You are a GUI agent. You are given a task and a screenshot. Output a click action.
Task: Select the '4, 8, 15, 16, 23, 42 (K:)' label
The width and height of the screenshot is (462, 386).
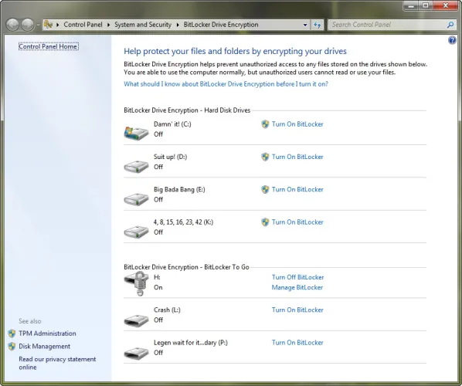183,222
